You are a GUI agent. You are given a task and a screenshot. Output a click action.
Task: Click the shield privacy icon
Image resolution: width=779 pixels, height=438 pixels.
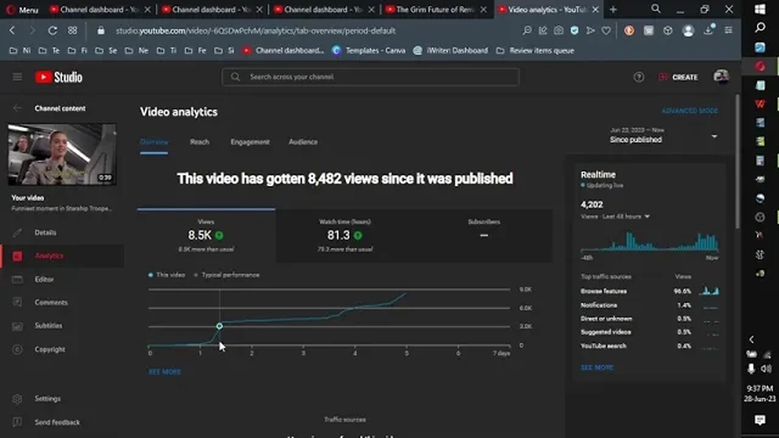click(x=575, y=30)
